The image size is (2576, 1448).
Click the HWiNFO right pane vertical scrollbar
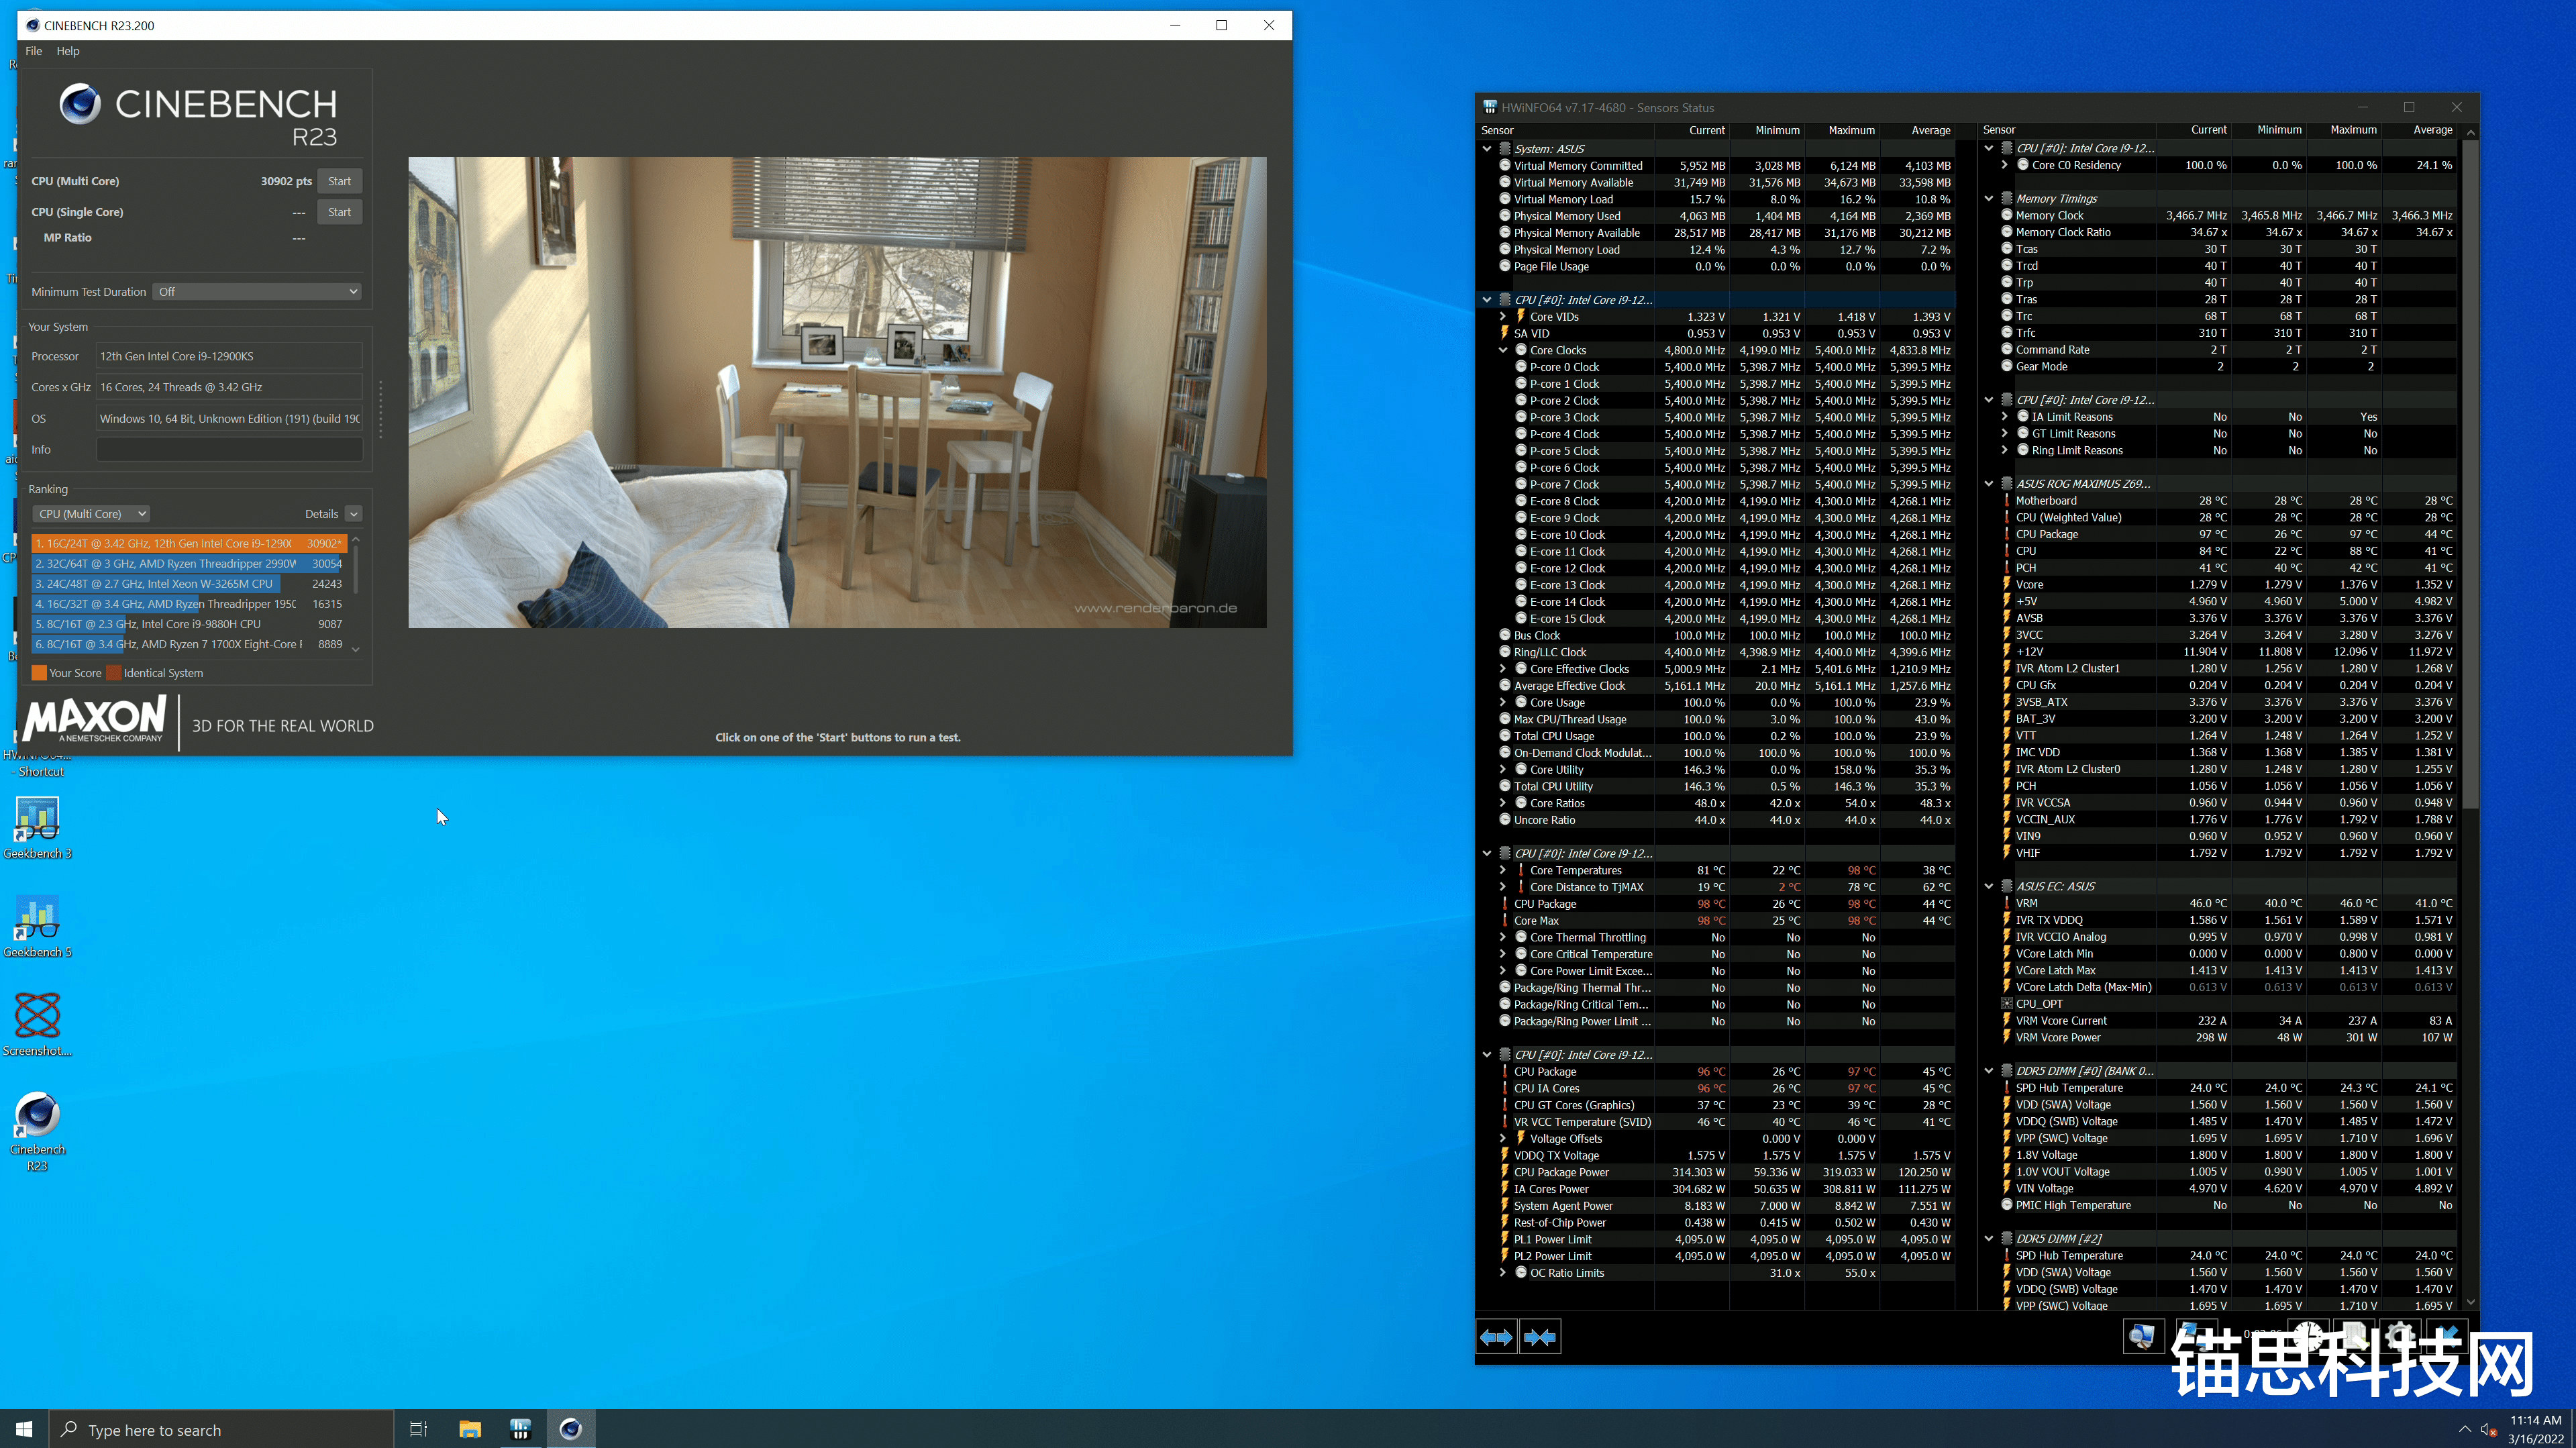point(2471,475)
